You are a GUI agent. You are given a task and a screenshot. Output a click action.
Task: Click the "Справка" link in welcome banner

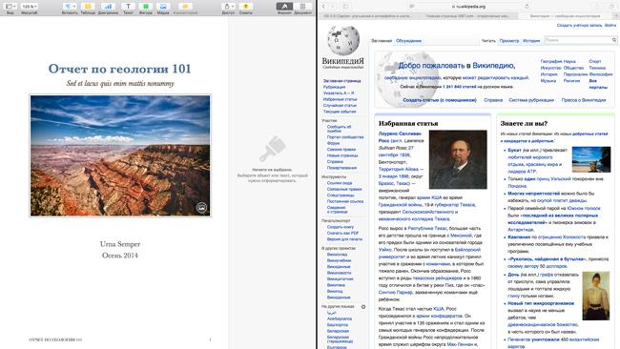point(493,100)
